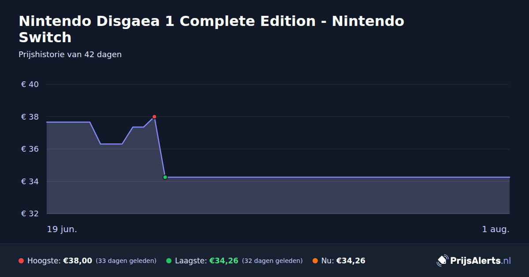Select the Hoogste €38,00 price label
This screenshot has width=529, height=277.
click(60, 261)
